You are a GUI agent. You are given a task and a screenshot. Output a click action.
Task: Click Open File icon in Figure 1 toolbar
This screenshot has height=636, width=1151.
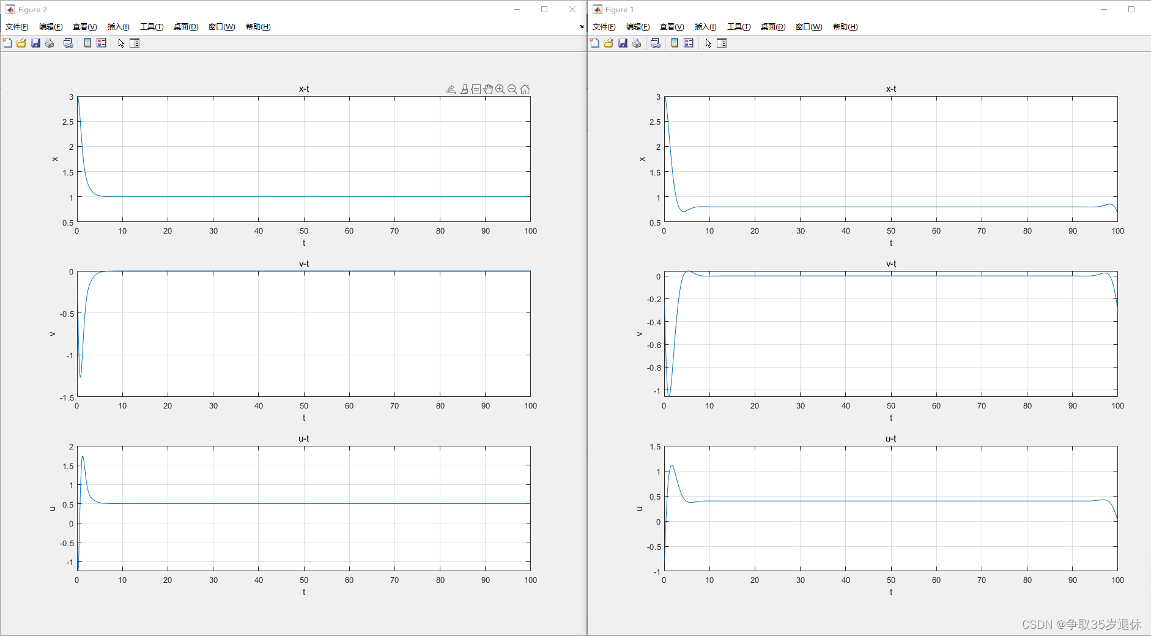[609, 43]
